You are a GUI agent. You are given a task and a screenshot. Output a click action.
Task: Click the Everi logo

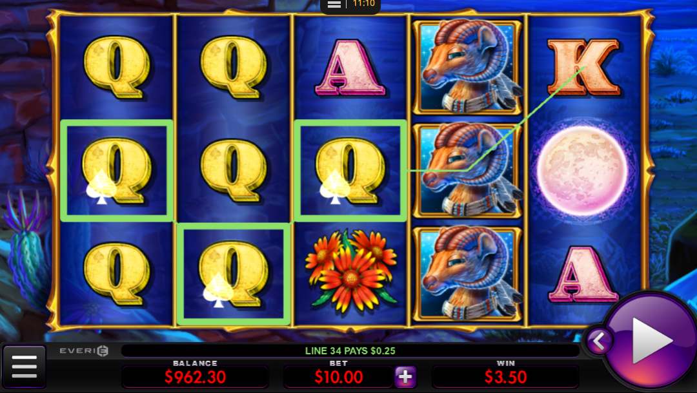click(84, 351)
